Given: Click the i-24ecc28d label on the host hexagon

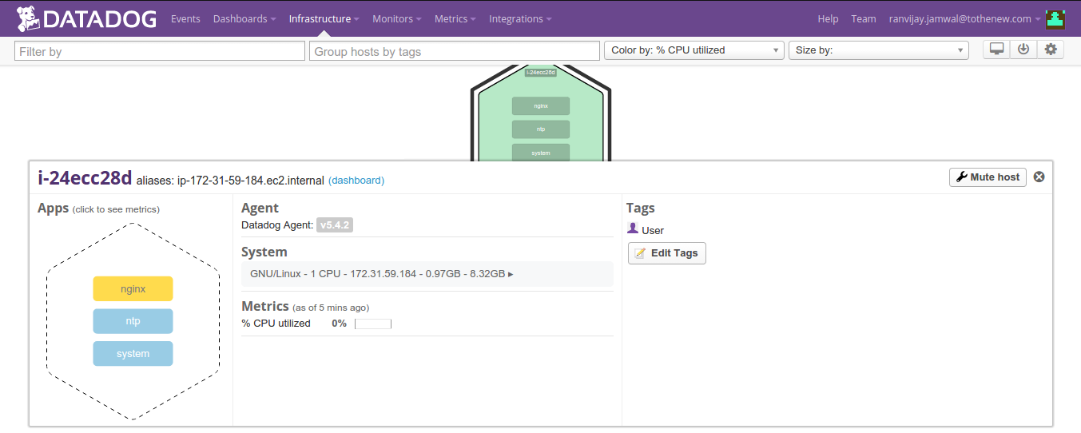Looking at the screenshot, I should pos(541,72).
